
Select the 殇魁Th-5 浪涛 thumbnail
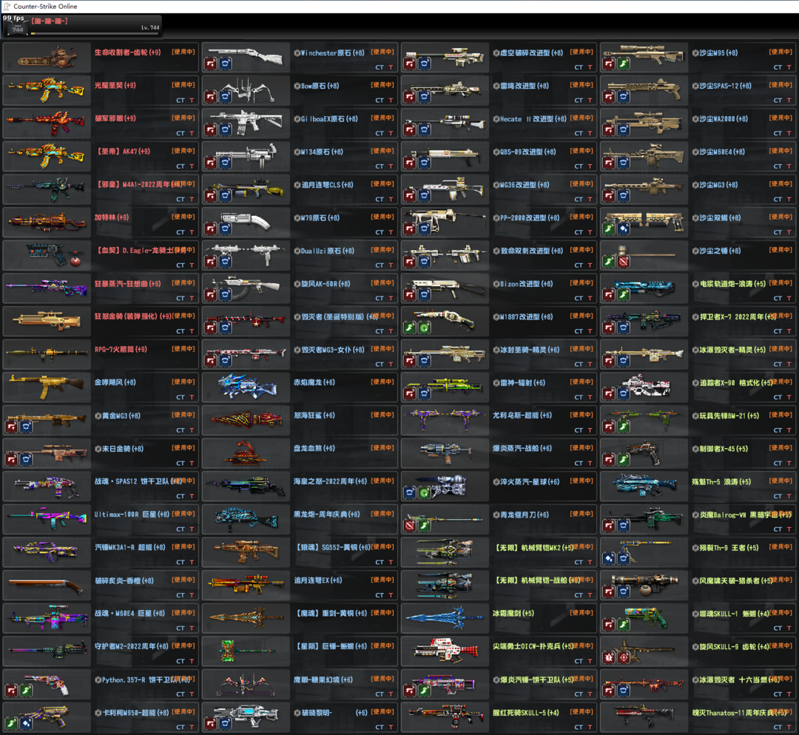[x=644, y=487]
